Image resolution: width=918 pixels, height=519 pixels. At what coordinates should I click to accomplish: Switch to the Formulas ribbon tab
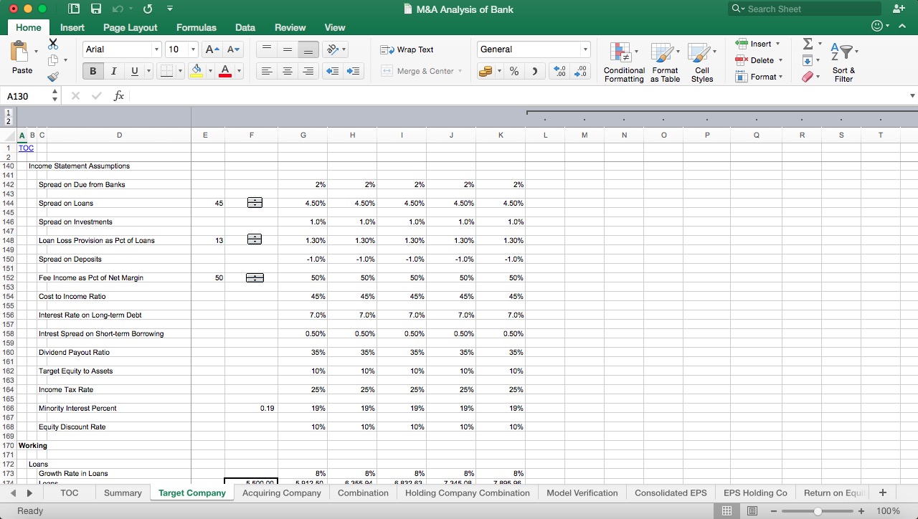[196, 27]
